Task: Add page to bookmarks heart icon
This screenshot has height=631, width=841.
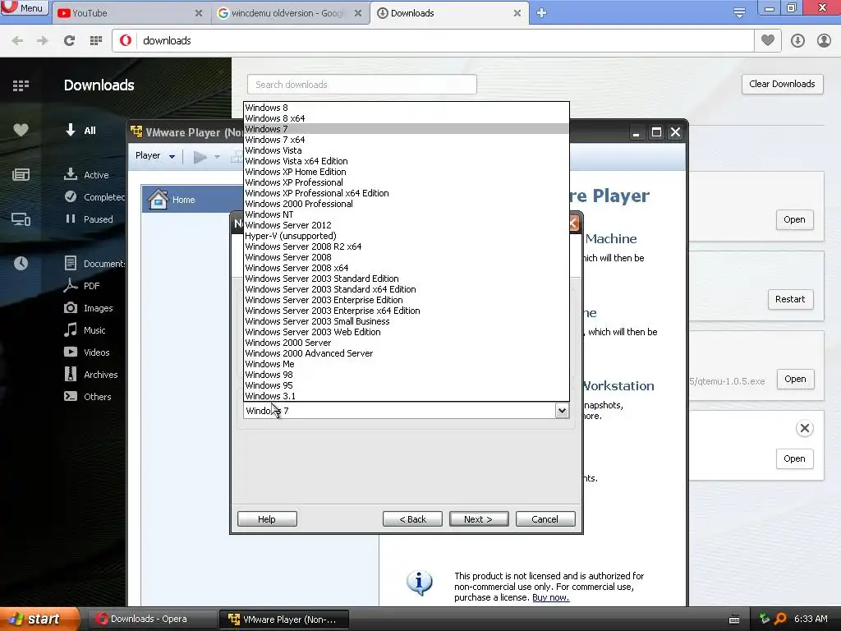Action: pos(768,40)
